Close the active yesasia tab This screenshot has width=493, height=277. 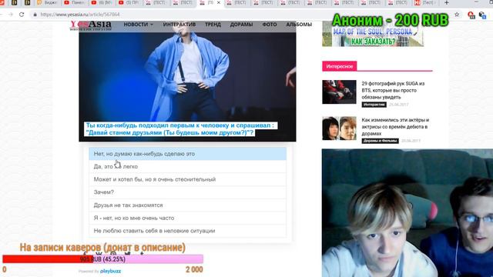[x=219, y=3]
